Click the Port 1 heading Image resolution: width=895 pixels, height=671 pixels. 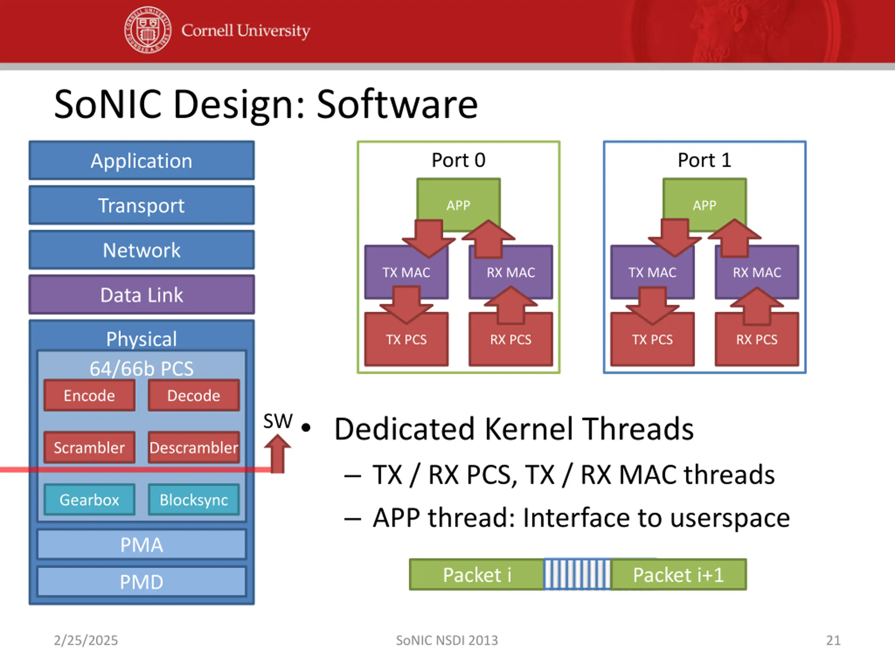tap(704, 160)
